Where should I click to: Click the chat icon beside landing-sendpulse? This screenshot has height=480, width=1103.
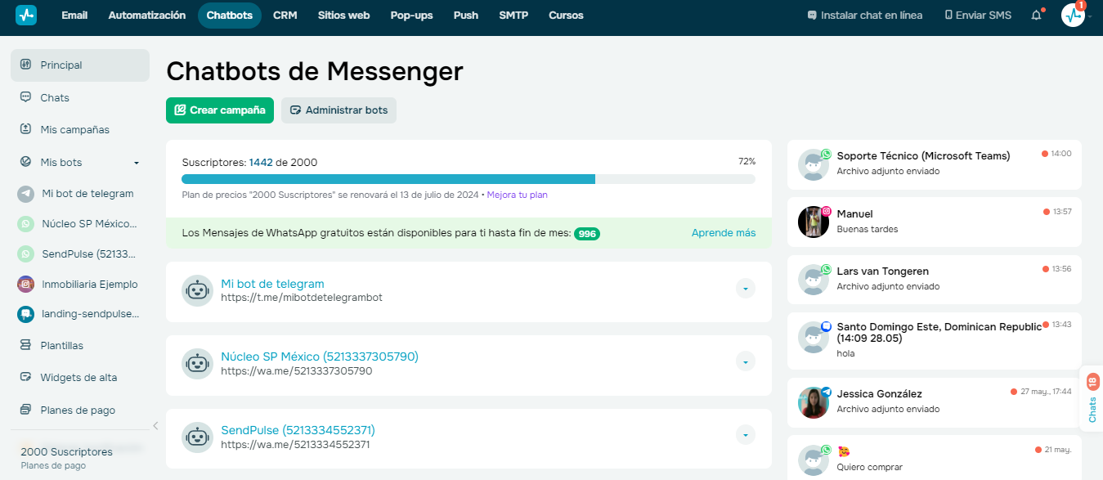coord(26,313)
